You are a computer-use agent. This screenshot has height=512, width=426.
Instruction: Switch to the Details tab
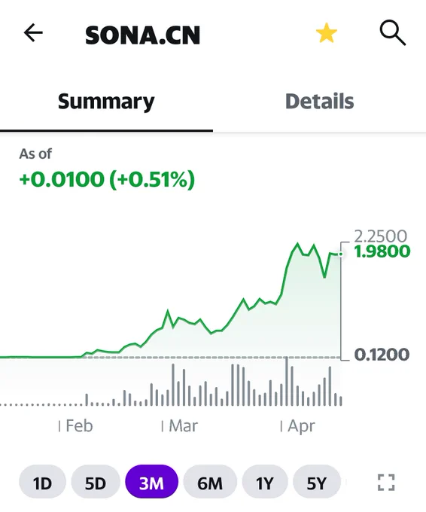[320, 101]
